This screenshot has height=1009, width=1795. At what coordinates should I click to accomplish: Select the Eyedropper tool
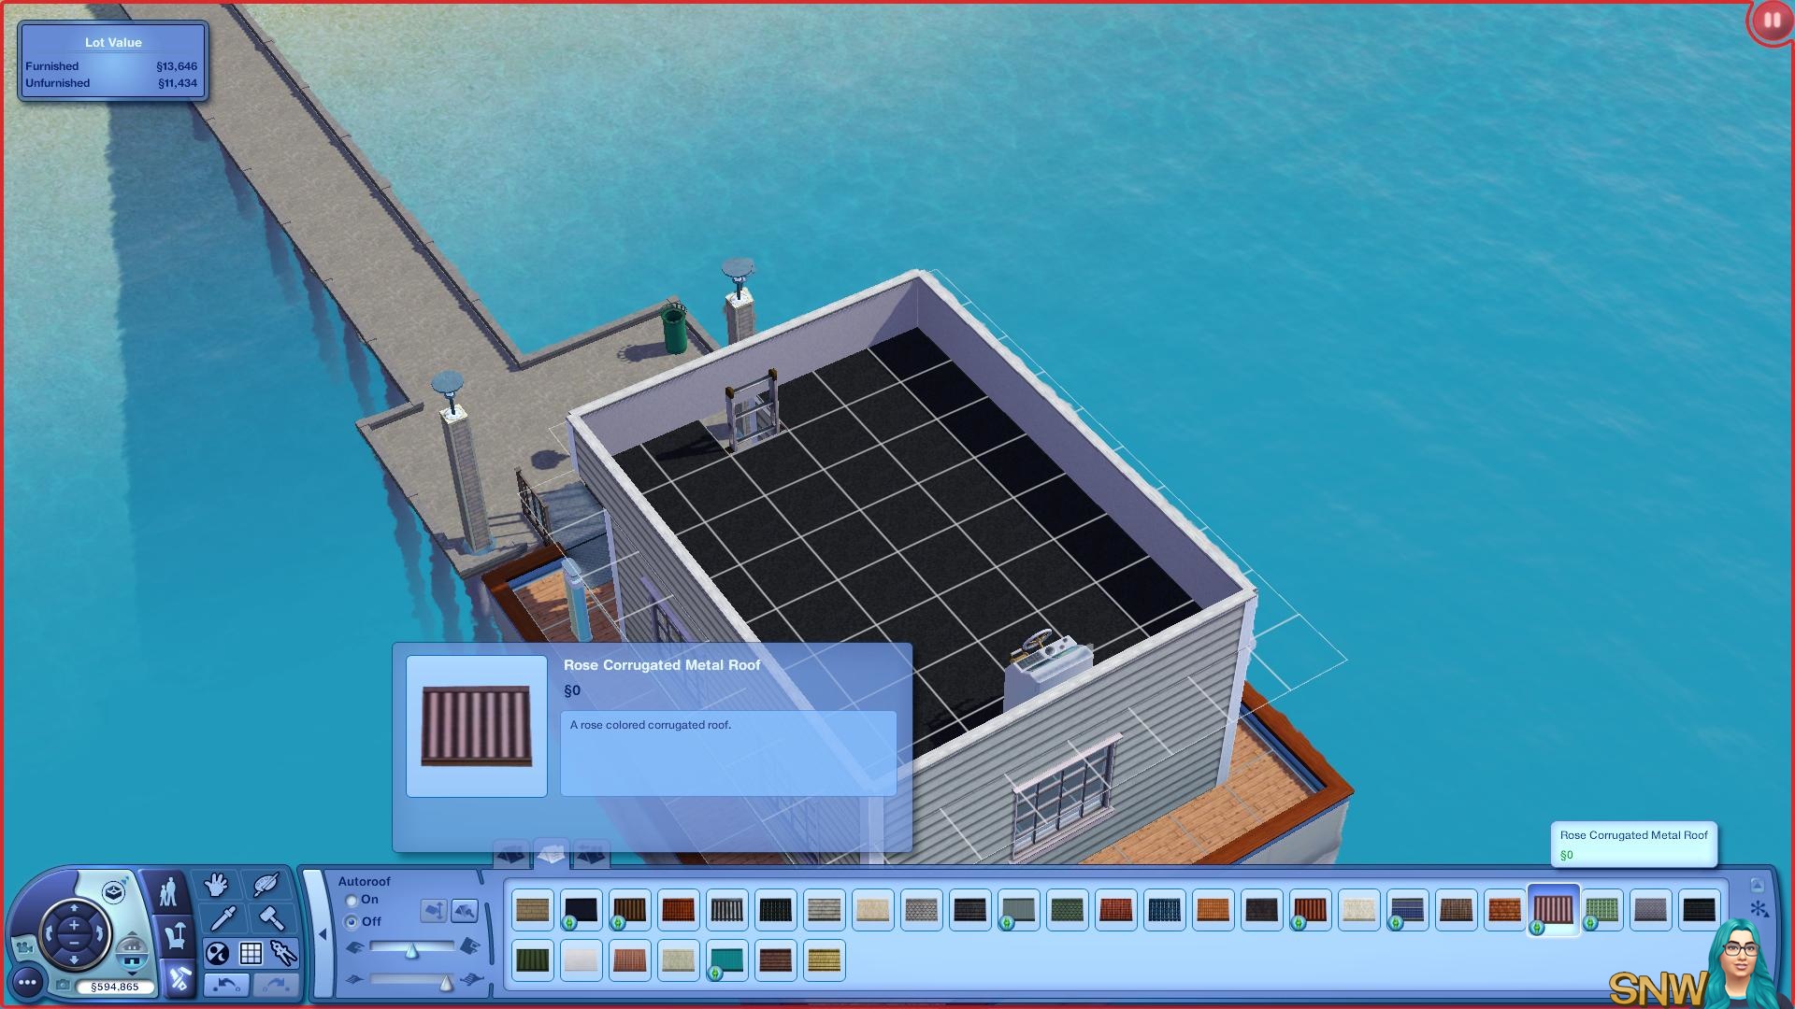click(223, 918)
